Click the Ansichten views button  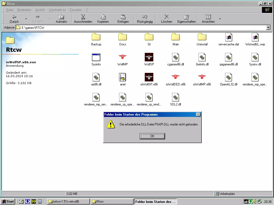point(208,19)
